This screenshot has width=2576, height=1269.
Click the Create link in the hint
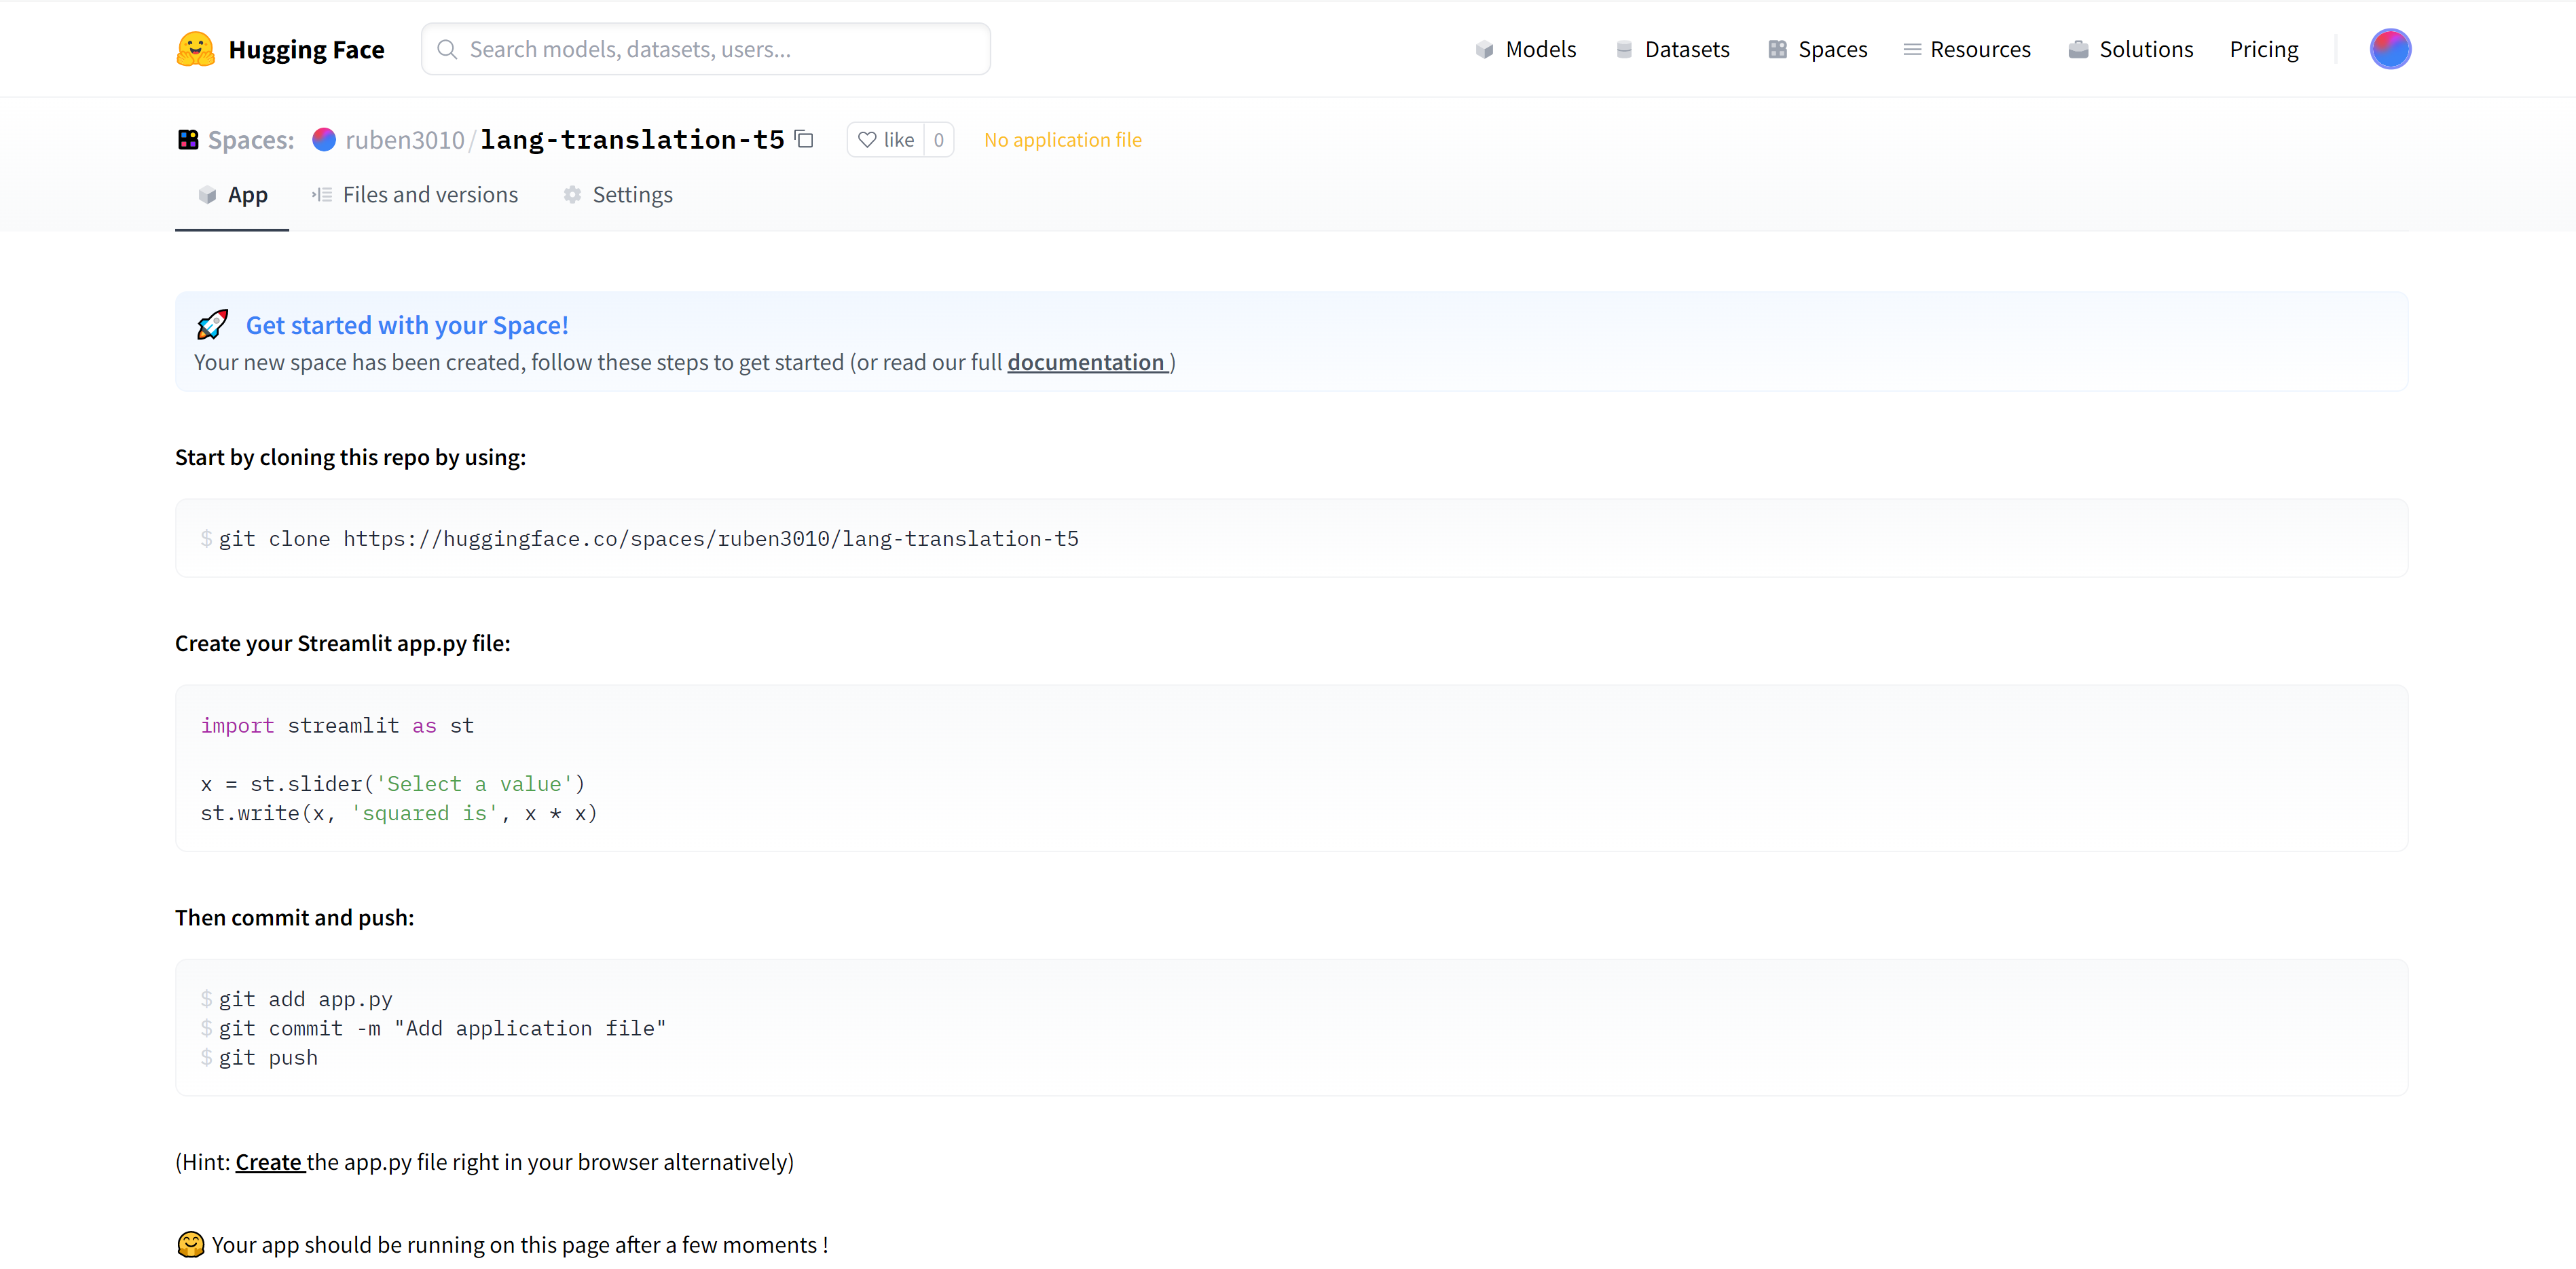269,1162
